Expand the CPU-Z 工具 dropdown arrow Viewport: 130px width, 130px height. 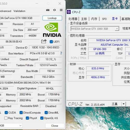click(123, 104)
